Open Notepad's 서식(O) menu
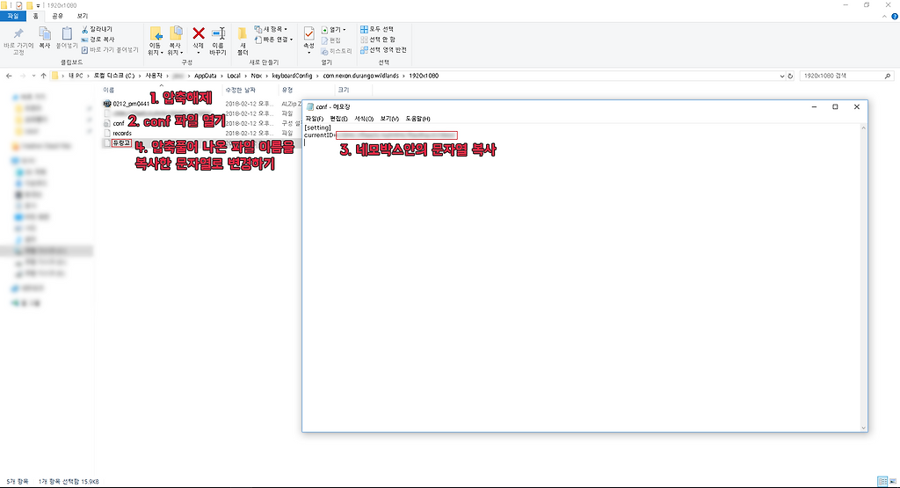Viewport: 900px width, 488px height. click(x=364, y=119)
